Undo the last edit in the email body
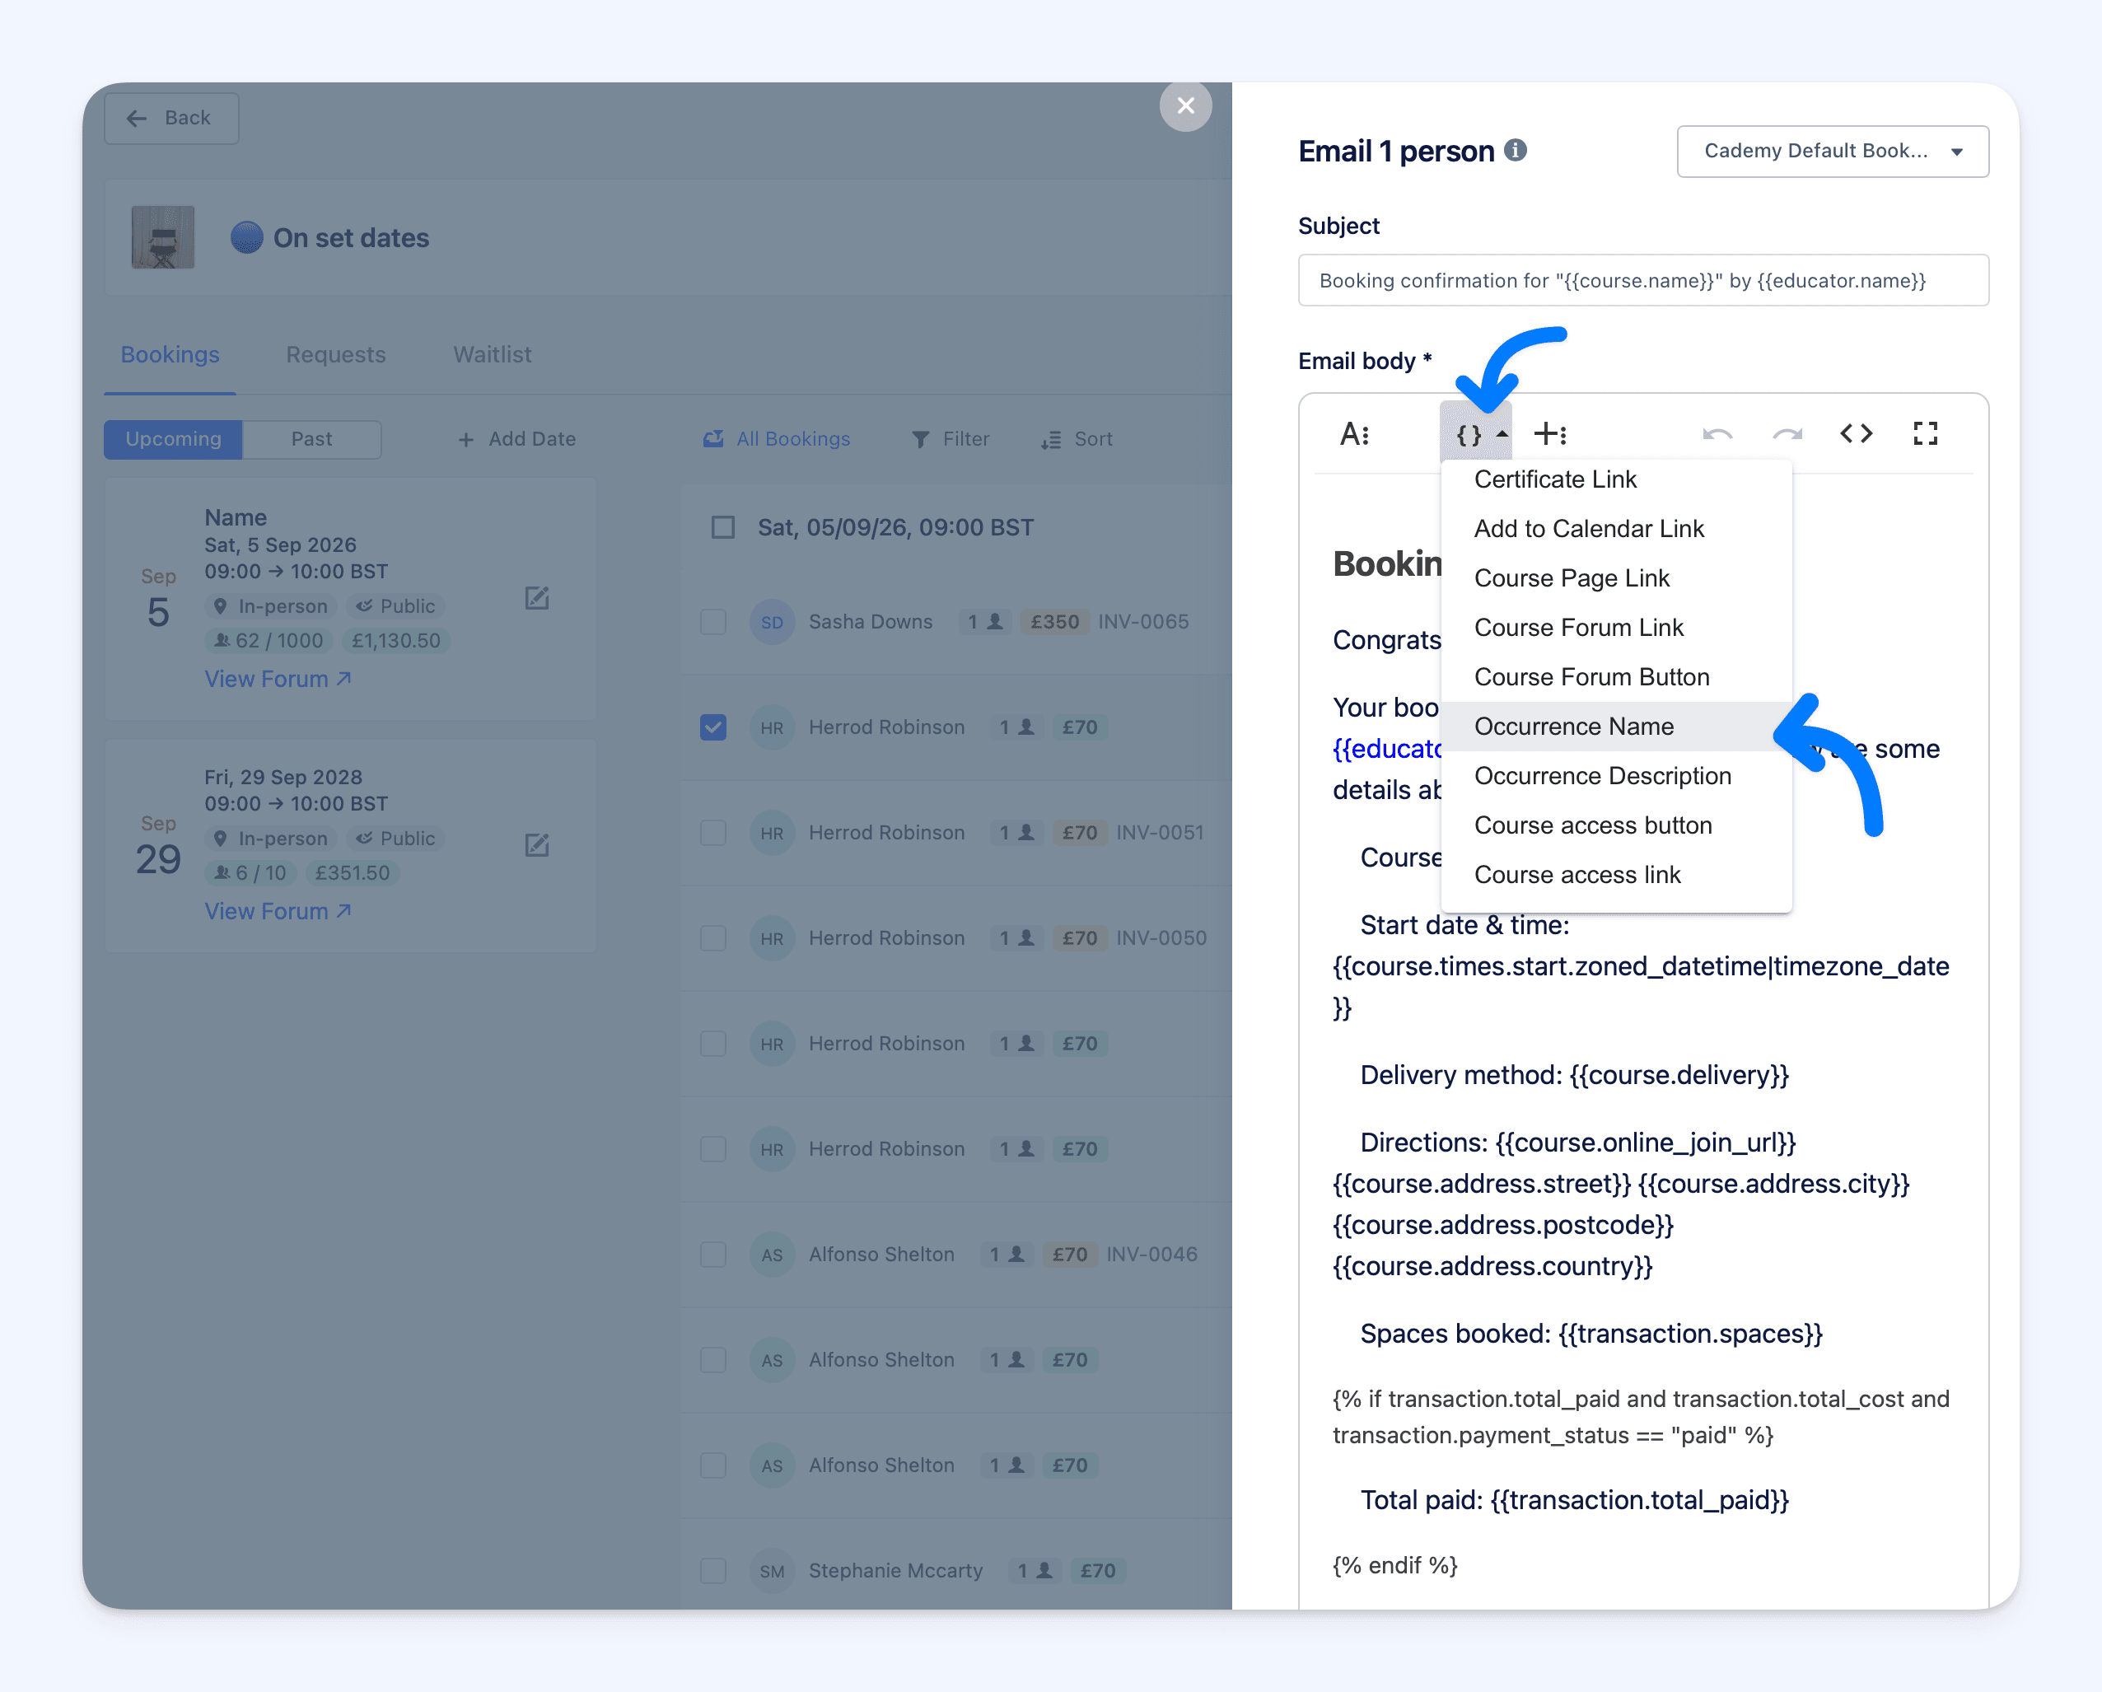Screen dimensions: 2102x1692 tap(1717, 433)
